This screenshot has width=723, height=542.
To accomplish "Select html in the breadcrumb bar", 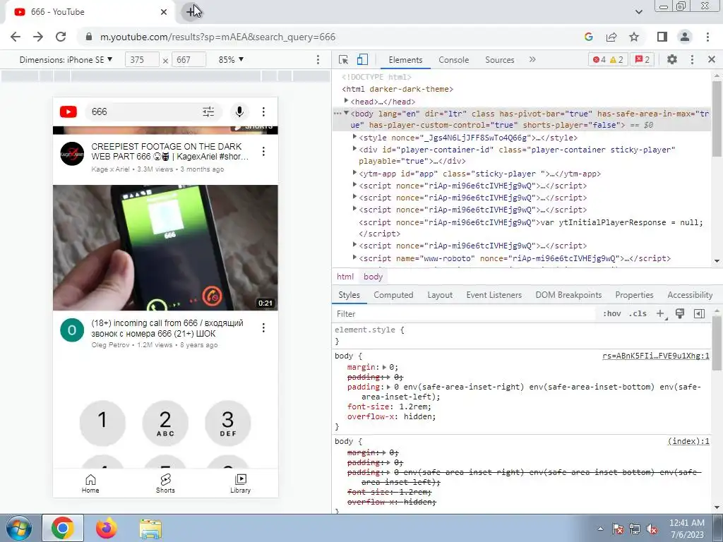I will pos(345,277).
